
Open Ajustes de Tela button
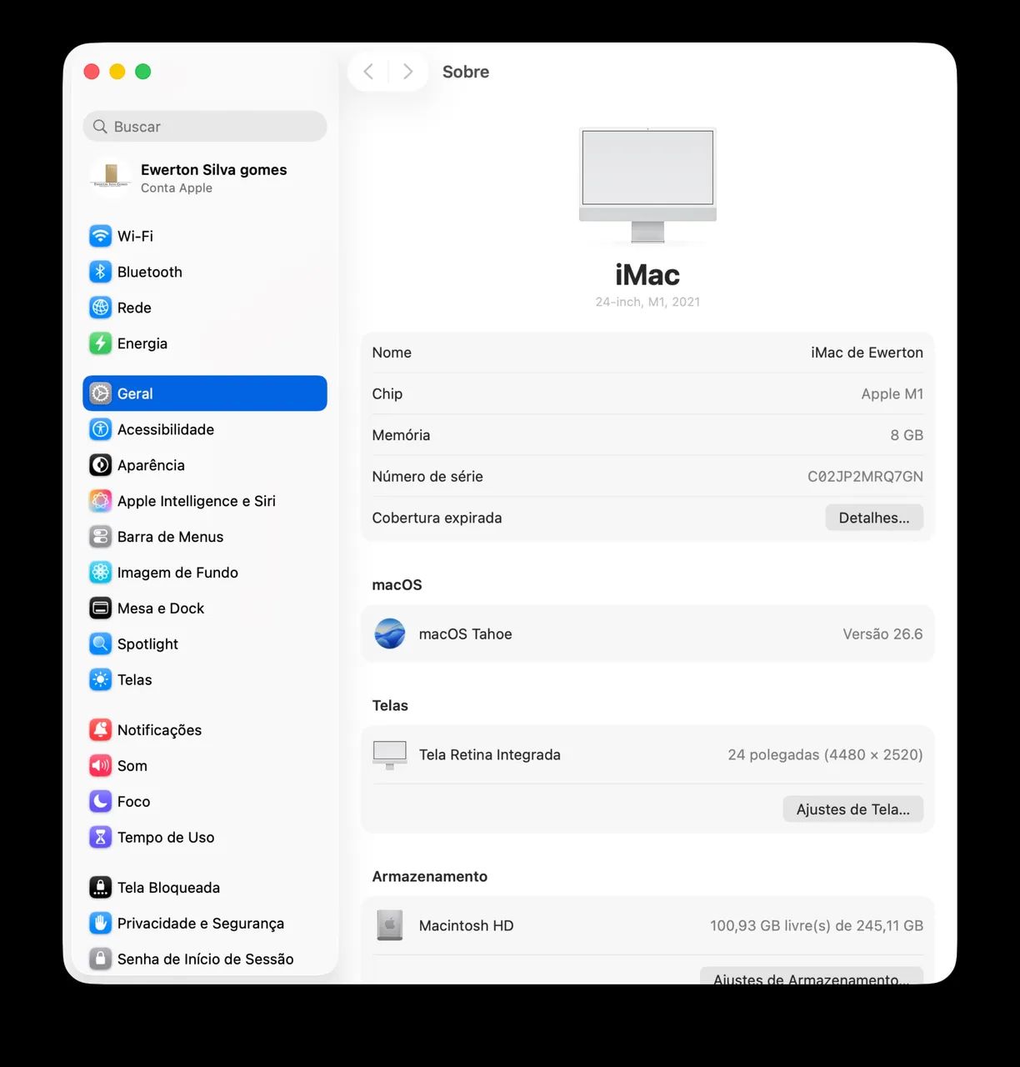pos(853,809)
